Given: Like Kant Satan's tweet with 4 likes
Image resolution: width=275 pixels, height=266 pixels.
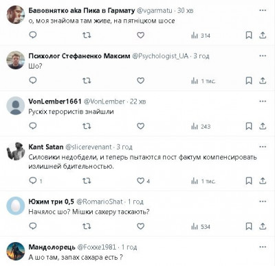Looking at the screenshot, I should point(144,181).
